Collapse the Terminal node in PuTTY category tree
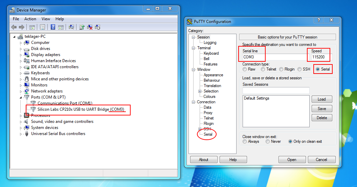 [x=193, y=48]
